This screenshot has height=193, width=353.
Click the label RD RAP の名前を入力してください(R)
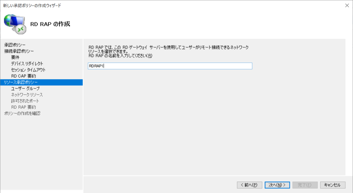click(x=120, y=56)
